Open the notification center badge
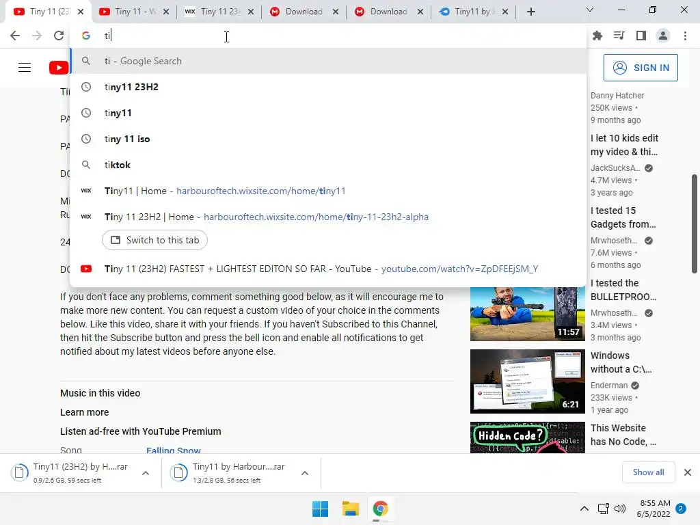Viewport: 700px width, 525px height. click(681, 509)
